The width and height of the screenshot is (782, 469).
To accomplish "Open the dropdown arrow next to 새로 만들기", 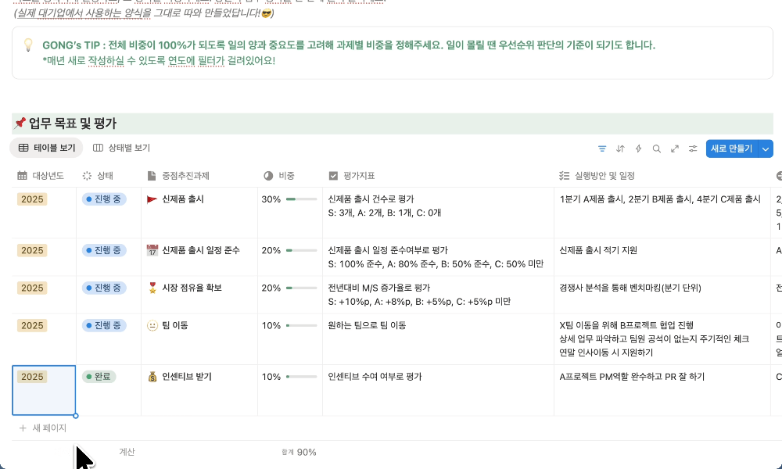I will click(x=766, y=149).
